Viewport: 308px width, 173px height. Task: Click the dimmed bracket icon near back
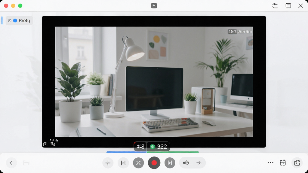coord(26,163)
